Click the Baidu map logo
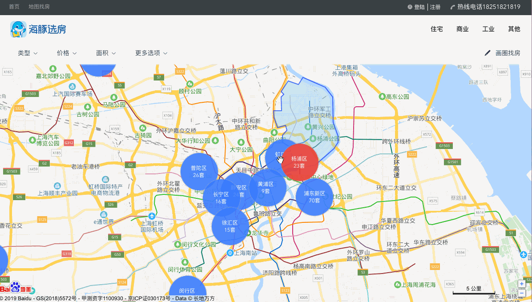Viewport: 532px width, 302px height. (16, 288)
